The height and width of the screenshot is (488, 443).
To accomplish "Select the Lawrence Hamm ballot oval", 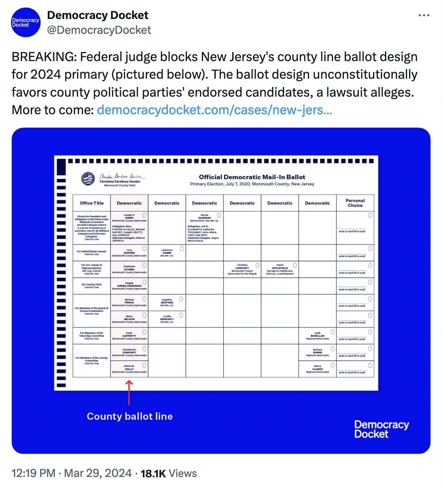I will (181, 248).
